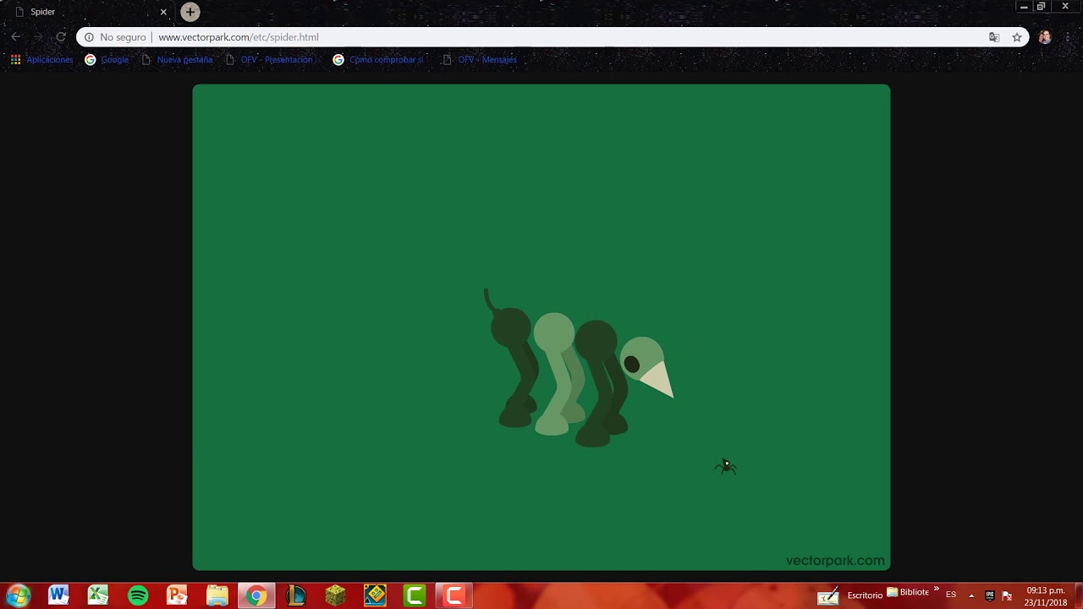Click the 'No seguro' info icon

point(89,37)
